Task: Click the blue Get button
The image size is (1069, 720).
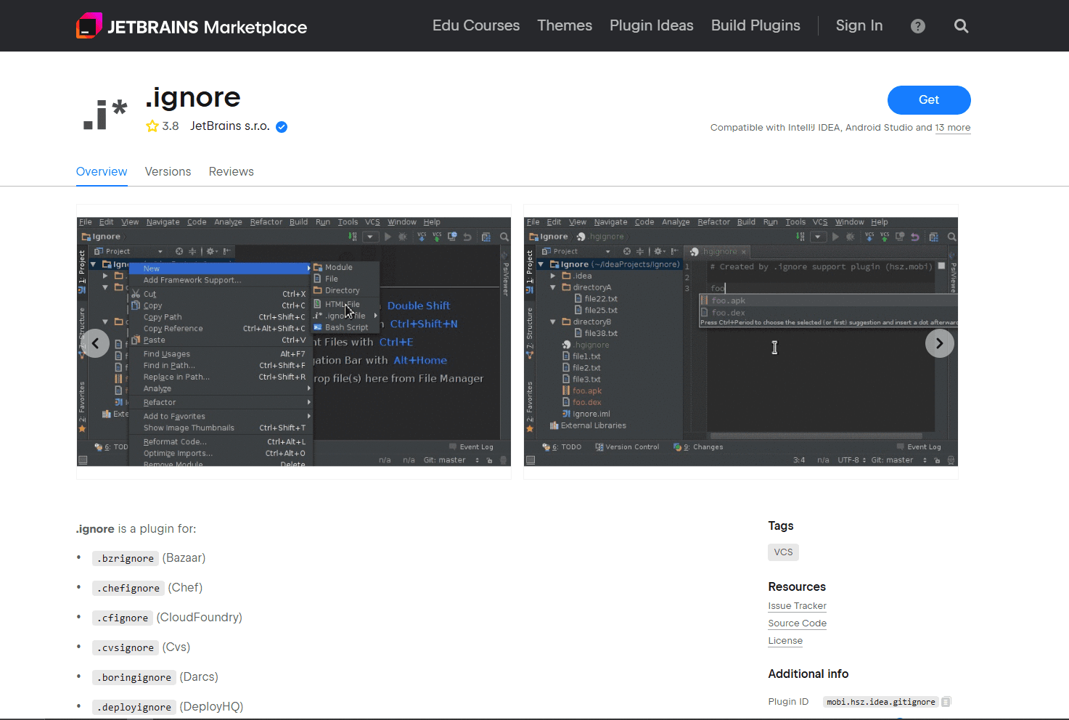Action: [x=929, y=100]
